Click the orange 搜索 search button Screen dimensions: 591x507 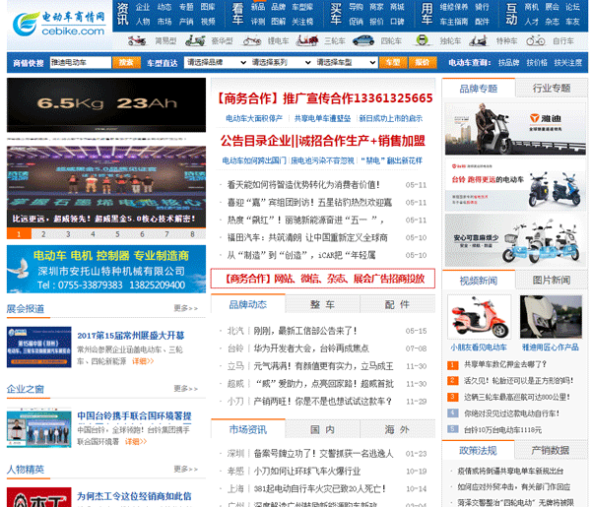[127, 63]
